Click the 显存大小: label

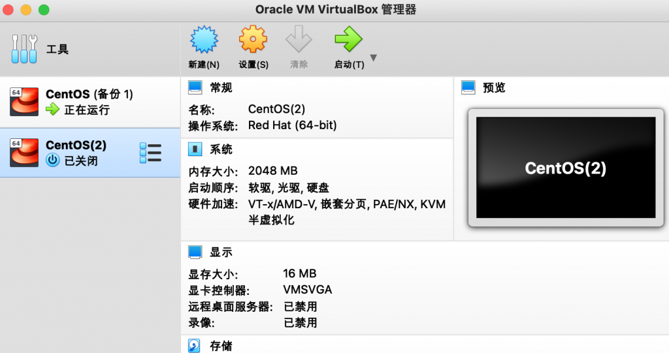(x=213, y=275)
